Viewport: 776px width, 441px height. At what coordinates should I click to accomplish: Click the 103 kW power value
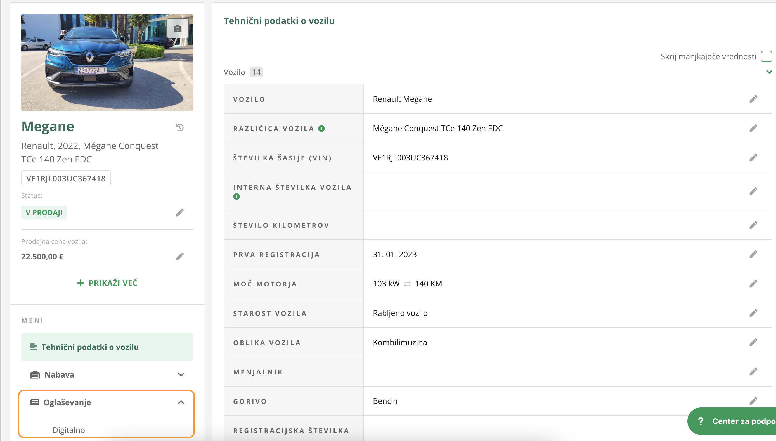[x=386, y=283]
